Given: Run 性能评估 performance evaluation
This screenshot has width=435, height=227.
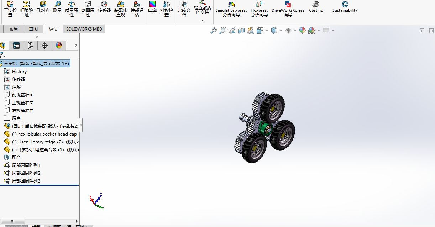Looking at the screenshot, I should tap(137, 9).
